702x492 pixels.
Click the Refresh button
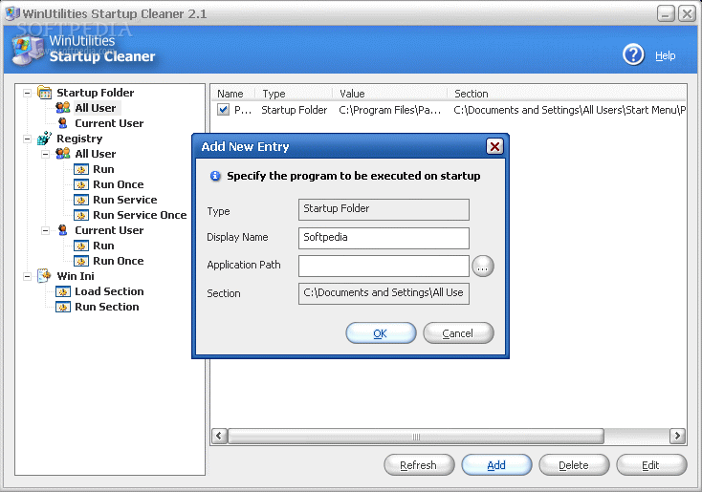pyautogui.click(x=419, y=465)
